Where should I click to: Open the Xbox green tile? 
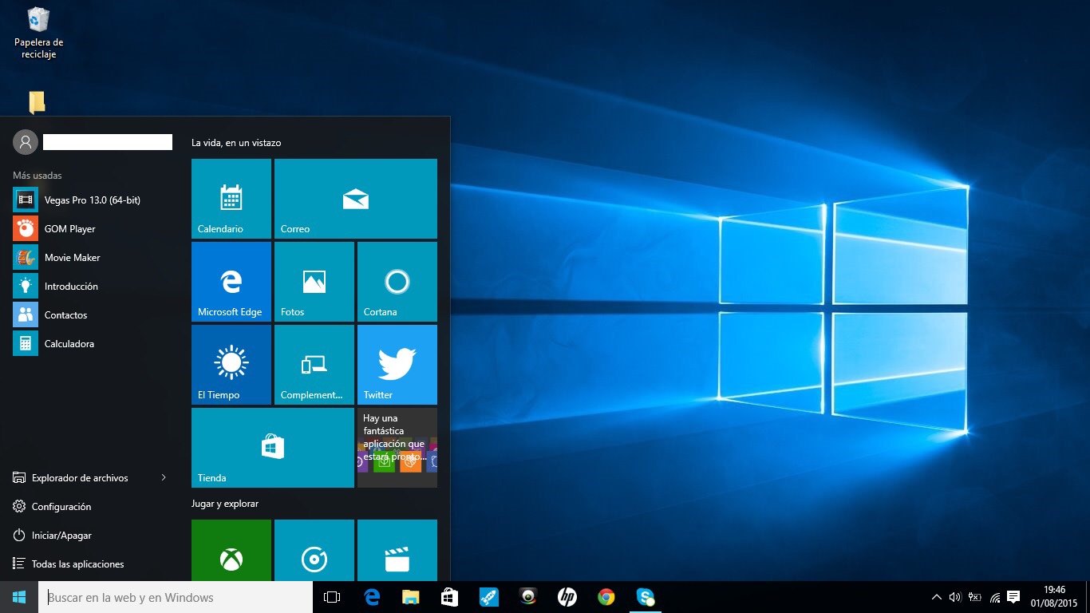click(x=231, y=551)
